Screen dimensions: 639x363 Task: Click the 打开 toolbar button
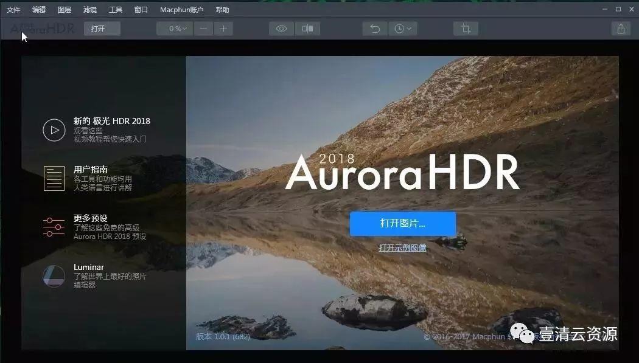click(102, 29)
